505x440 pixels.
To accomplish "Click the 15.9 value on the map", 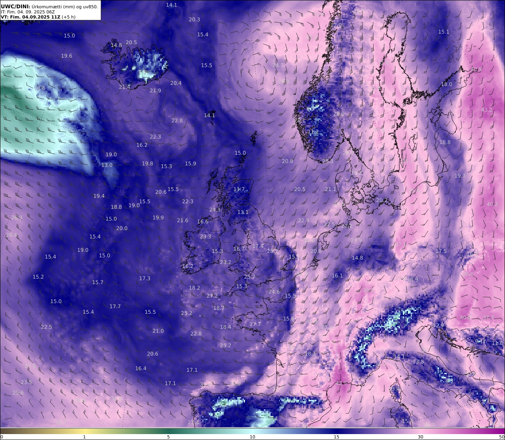I will click(x=191, y=163).
